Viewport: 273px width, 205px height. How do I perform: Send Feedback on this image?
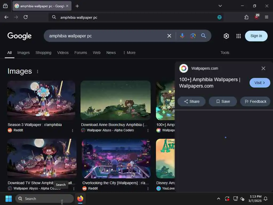click(255, 101)
